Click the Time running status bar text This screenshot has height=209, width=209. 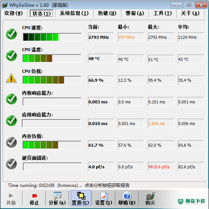(69, 185)
